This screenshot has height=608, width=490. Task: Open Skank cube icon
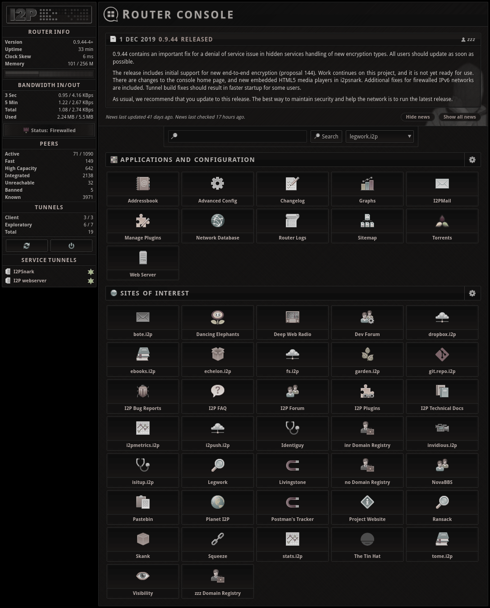143,539
